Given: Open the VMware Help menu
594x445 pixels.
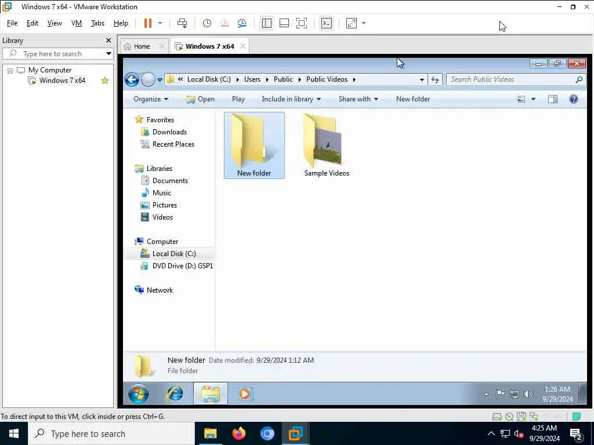Looking at the screenshot, I should (x=121, y=23).
